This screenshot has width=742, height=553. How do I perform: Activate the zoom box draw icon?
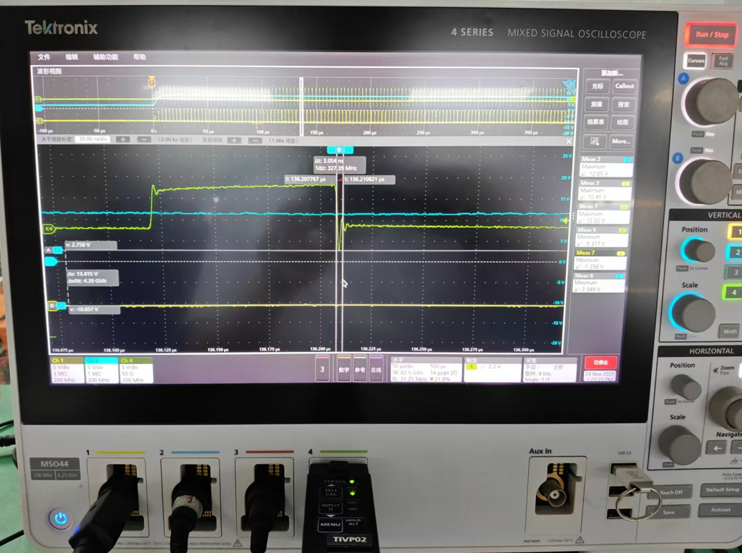point(595,141)
